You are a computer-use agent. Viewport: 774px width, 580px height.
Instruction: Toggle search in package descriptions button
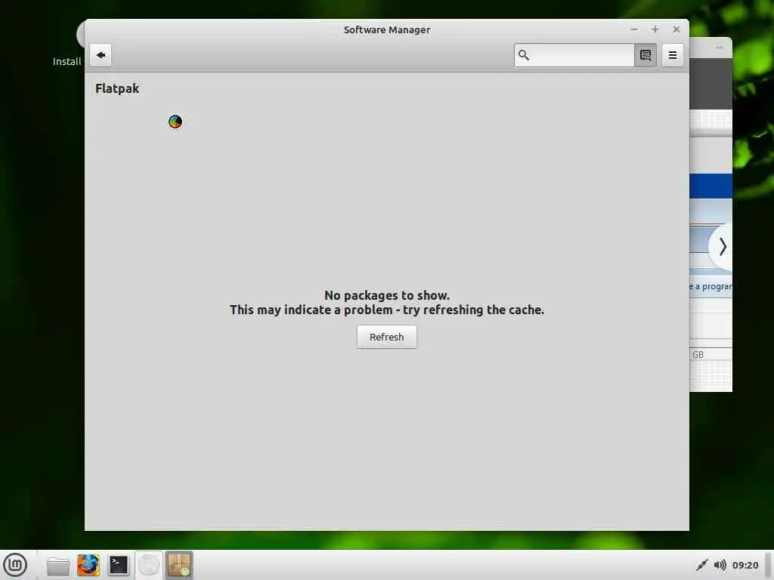click(646, 55)
